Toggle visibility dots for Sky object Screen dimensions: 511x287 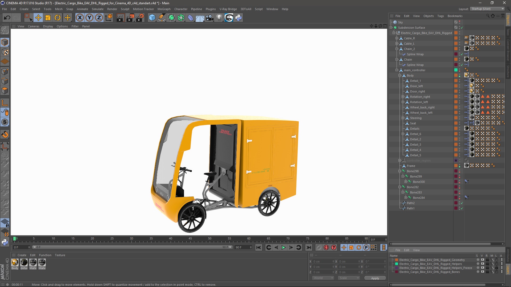460,22
